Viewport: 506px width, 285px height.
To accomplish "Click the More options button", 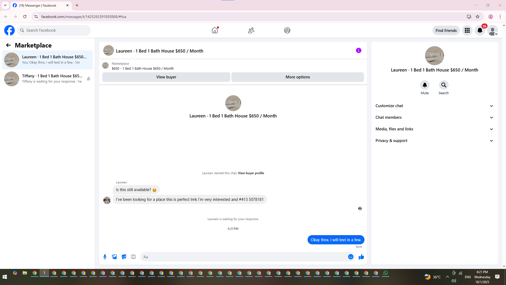I will pyautogui.click(x=298, y=77).
